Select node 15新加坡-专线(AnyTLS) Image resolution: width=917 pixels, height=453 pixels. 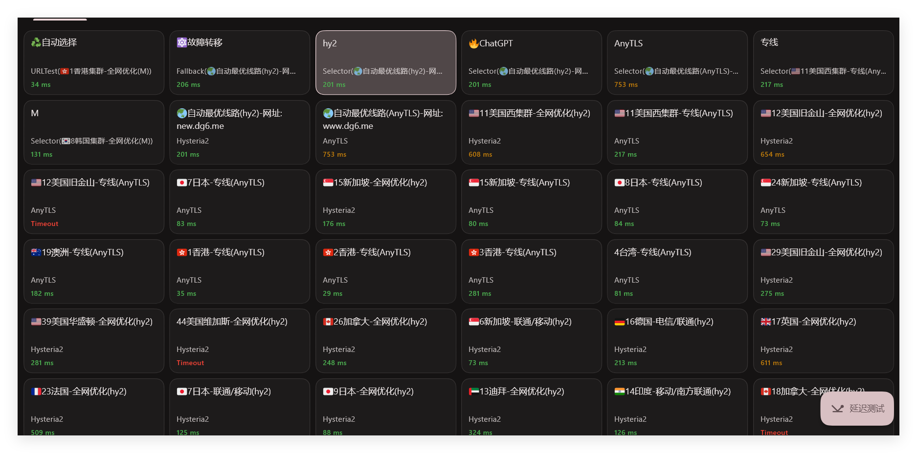[x=532, y=202]
